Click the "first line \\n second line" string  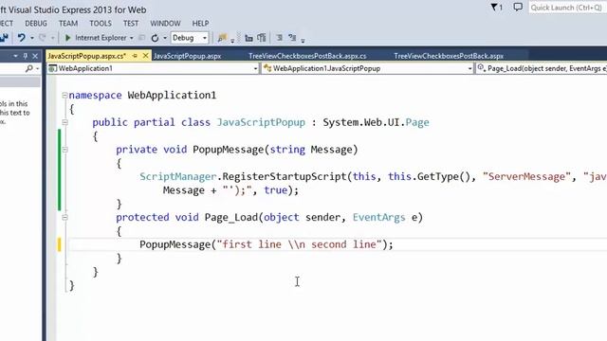point(300,244)
